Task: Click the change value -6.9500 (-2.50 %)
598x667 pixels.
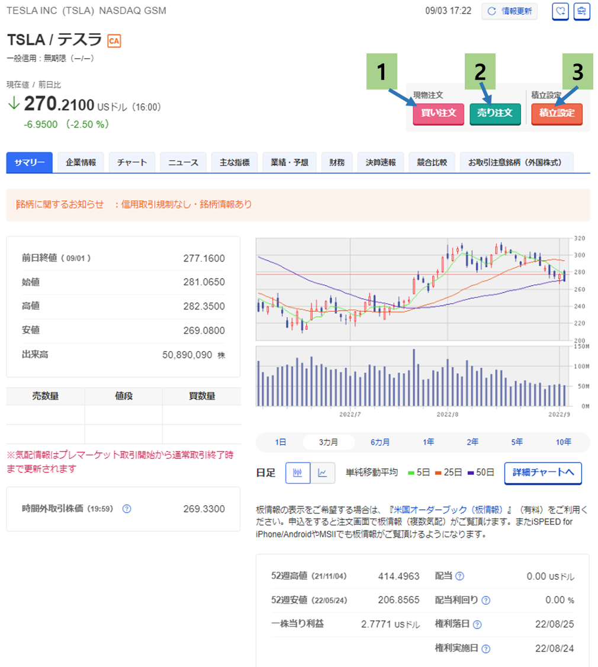Action: pos(67,125)
